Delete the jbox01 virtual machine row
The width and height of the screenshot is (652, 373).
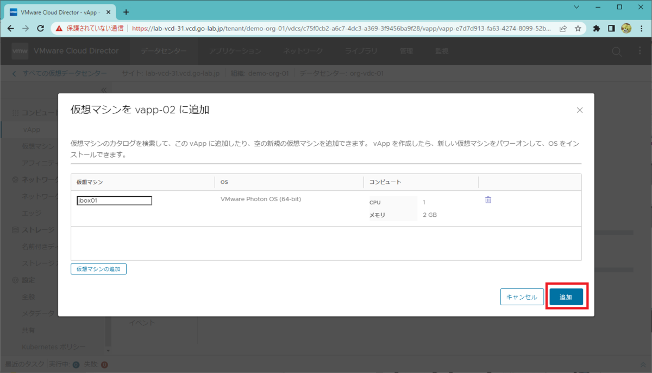pyautogui.click(x=488, y=200)
